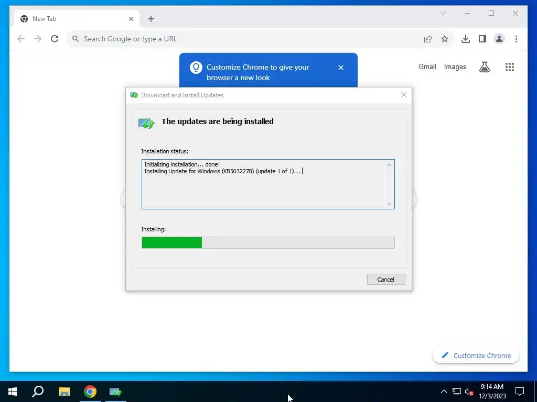
Task: Click the status box scroll down arrow
Action: coord(389,204)
